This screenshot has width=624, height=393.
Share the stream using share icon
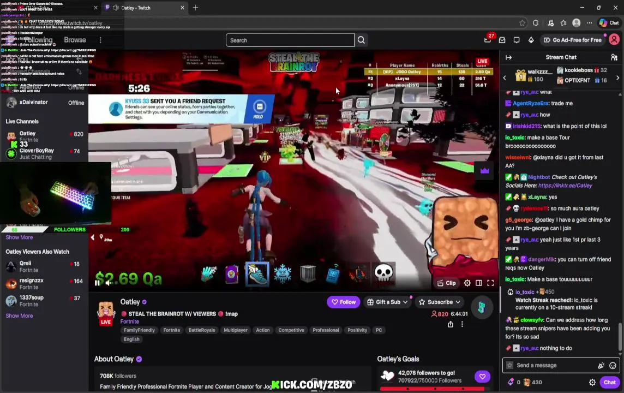coord(451,325)
